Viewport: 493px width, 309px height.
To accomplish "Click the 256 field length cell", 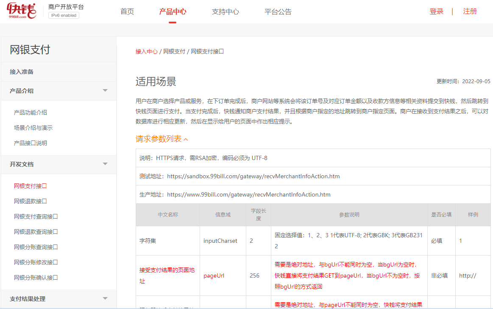I will click(x=259, y=275).
